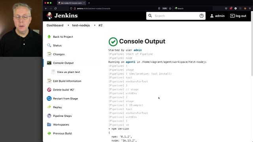The width and height of the screenshot is (253, 142).
Task: Go to Dashboard breadcrumb
Action: [55, 25]
